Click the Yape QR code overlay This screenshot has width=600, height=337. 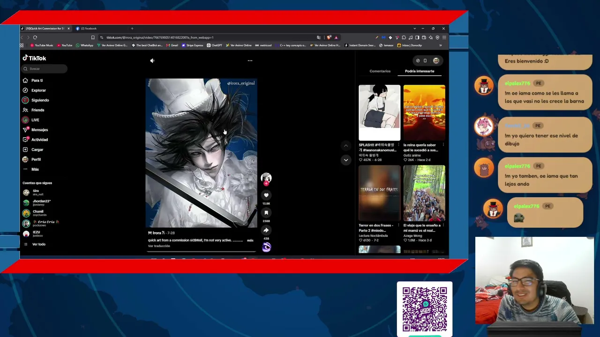425,309
